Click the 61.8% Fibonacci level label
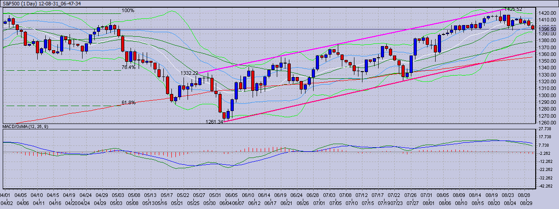The width and height of the screenshot is (559, 209). pyautogui.click(x=129, y=102)
